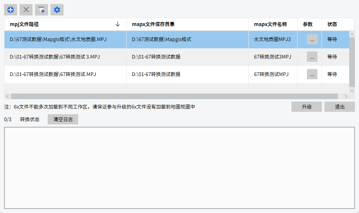Click the 状态 column header
359x213 pixels.
[332, 24]
